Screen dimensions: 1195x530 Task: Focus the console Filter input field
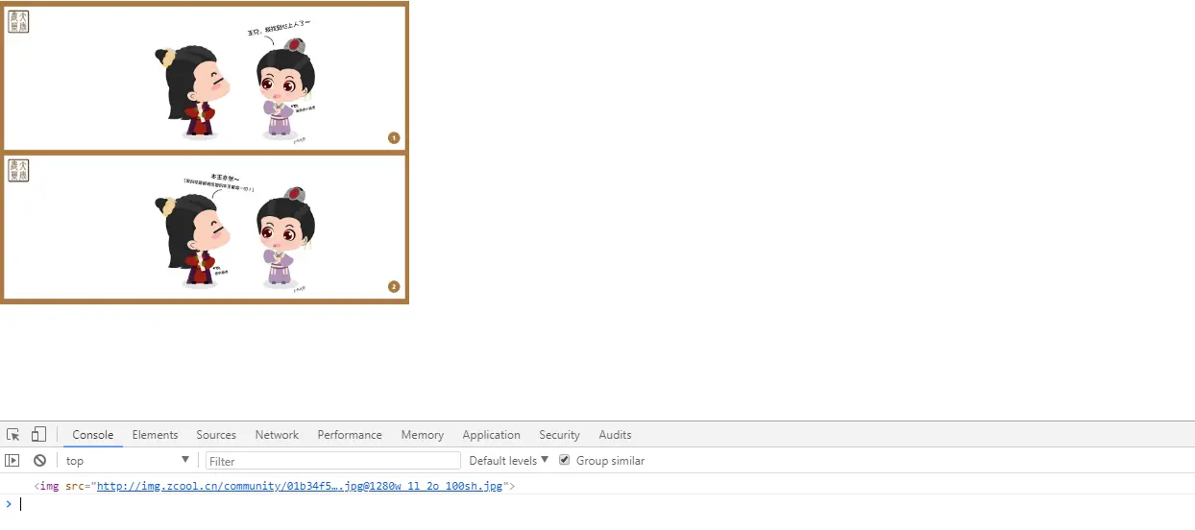[333, 461]
